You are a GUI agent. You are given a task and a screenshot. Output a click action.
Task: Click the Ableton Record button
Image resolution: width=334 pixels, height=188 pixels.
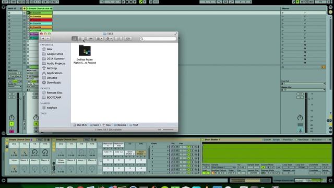[x=131, y=2]
